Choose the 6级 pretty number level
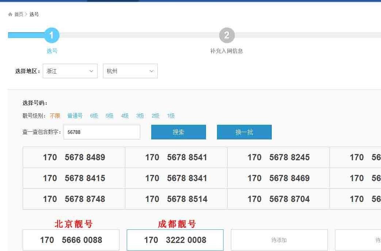Screen dimensions: 381x251 point(94,116)
